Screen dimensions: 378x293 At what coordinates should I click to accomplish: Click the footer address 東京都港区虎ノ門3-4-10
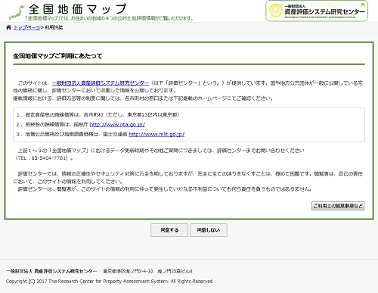point(128,271)
